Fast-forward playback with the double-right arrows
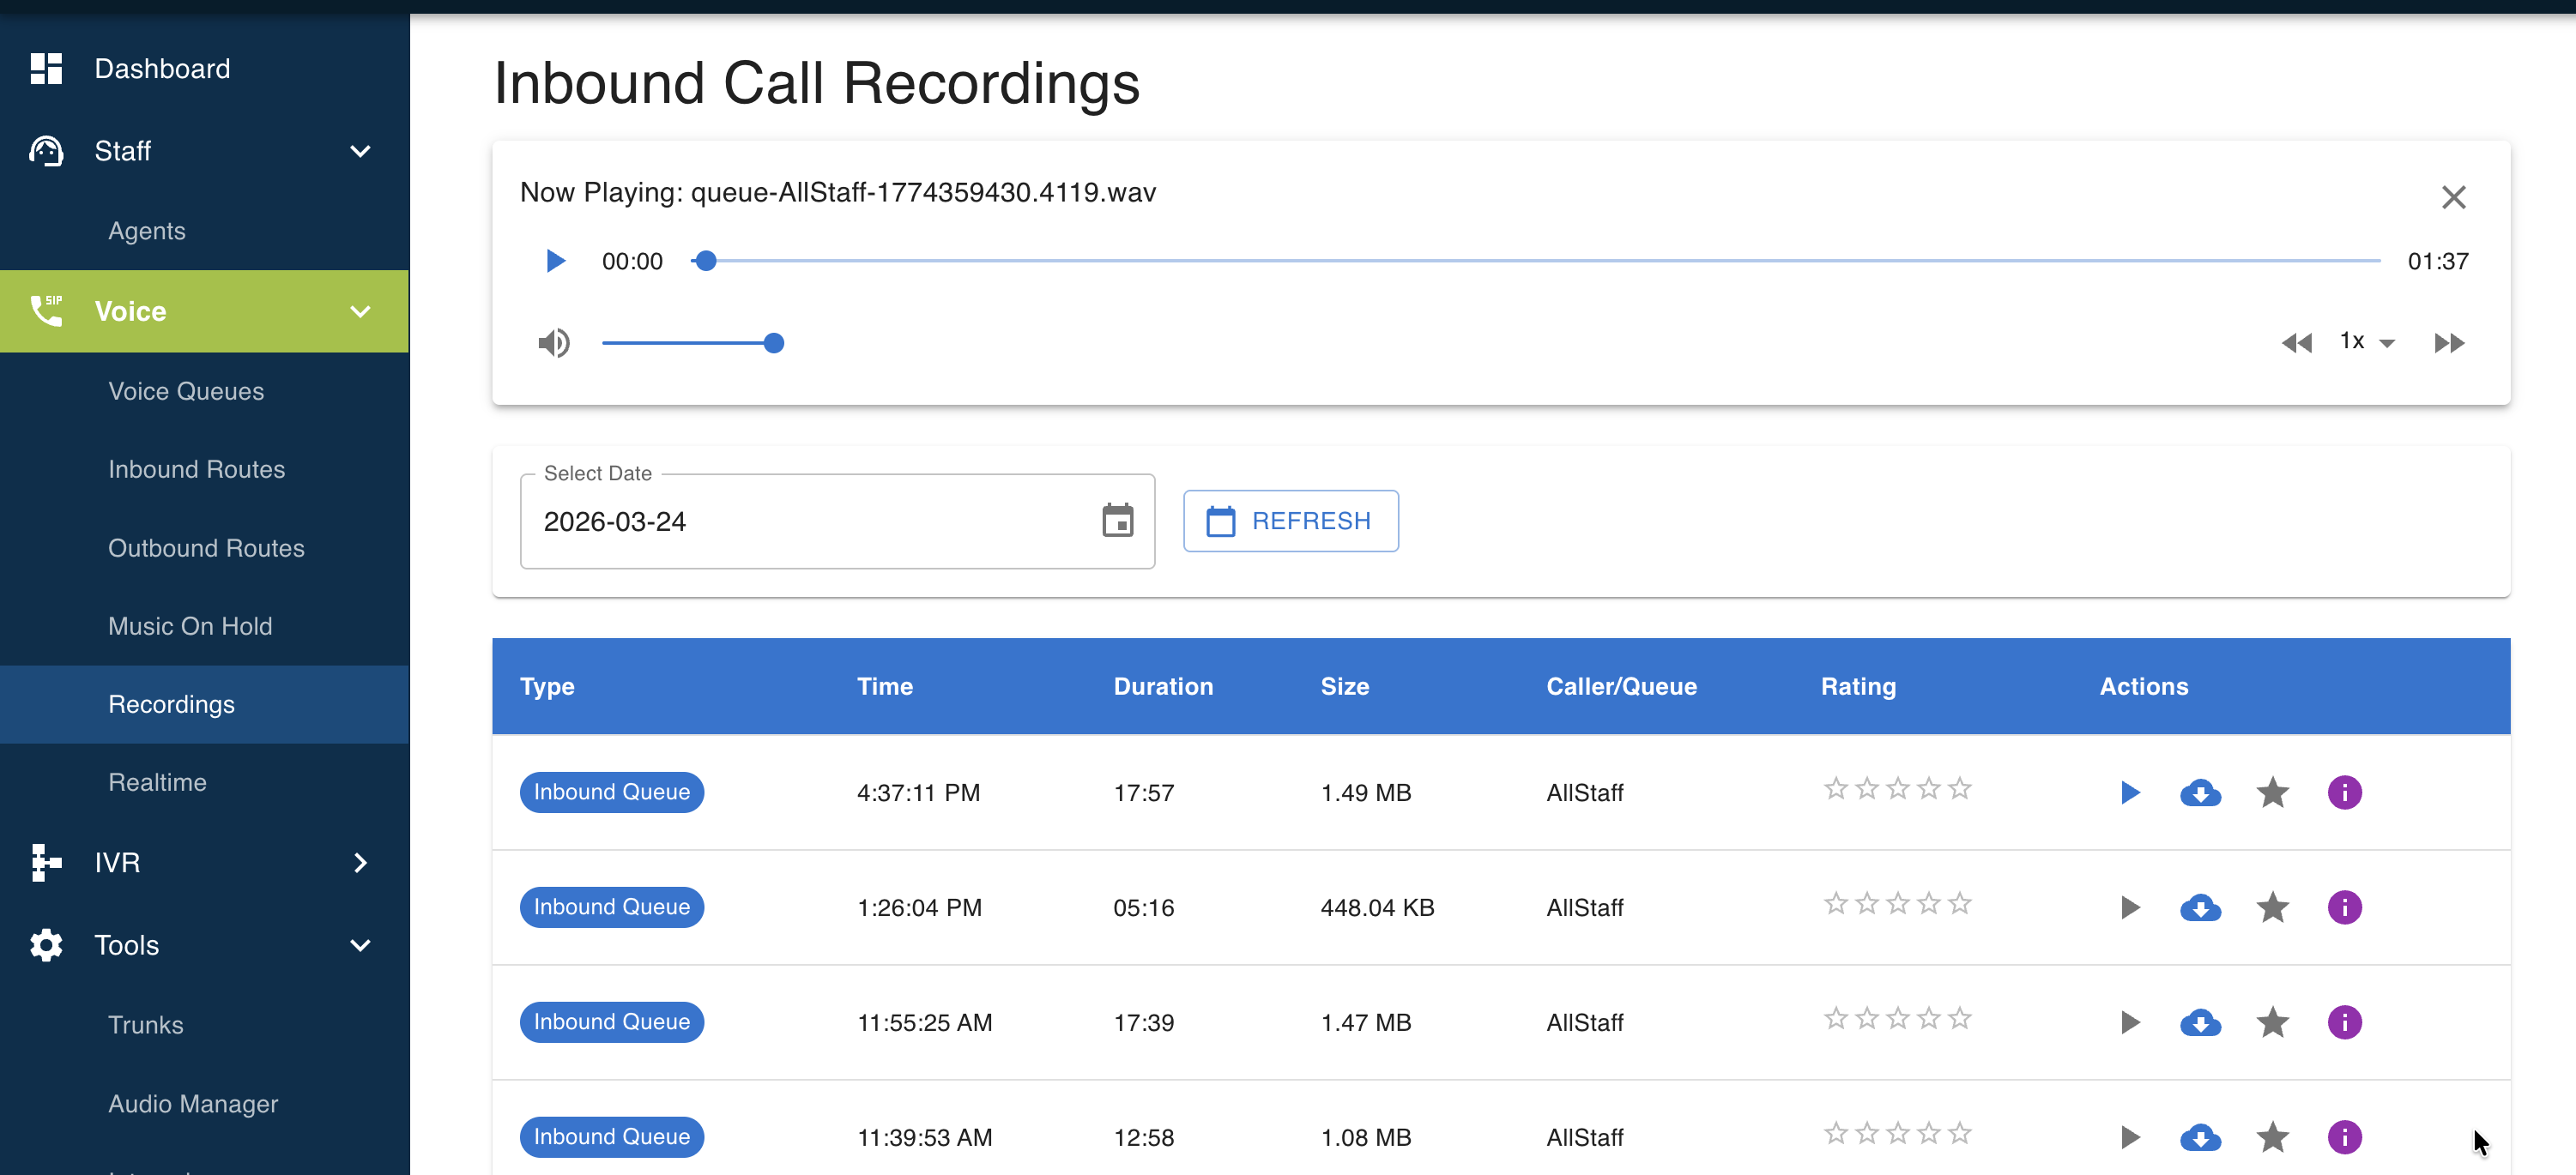The image size is (2576, 1175). click(2449, 343)
